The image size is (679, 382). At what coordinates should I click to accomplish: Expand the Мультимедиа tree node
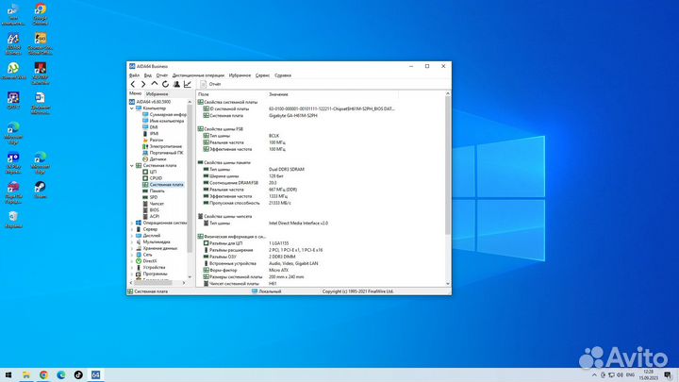pos(132,242)
